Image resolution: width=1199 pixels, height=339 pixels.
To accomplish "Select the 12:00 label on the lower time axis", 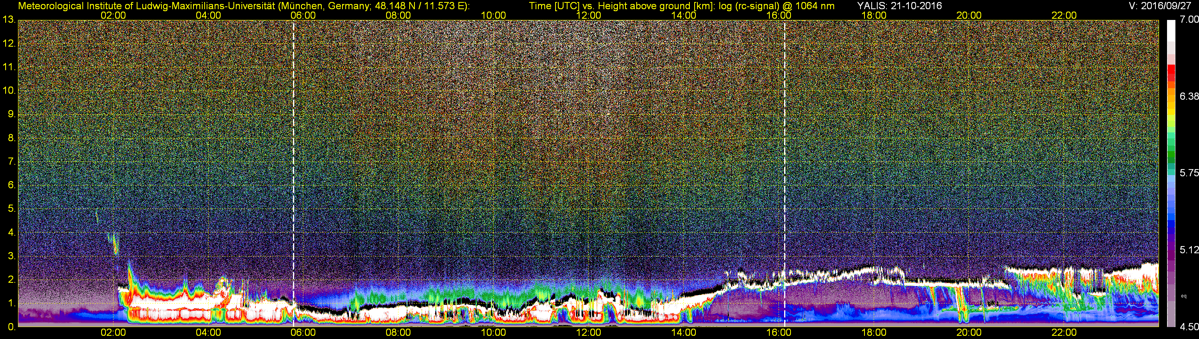I will pyautogui.click(x=588, y=333).
